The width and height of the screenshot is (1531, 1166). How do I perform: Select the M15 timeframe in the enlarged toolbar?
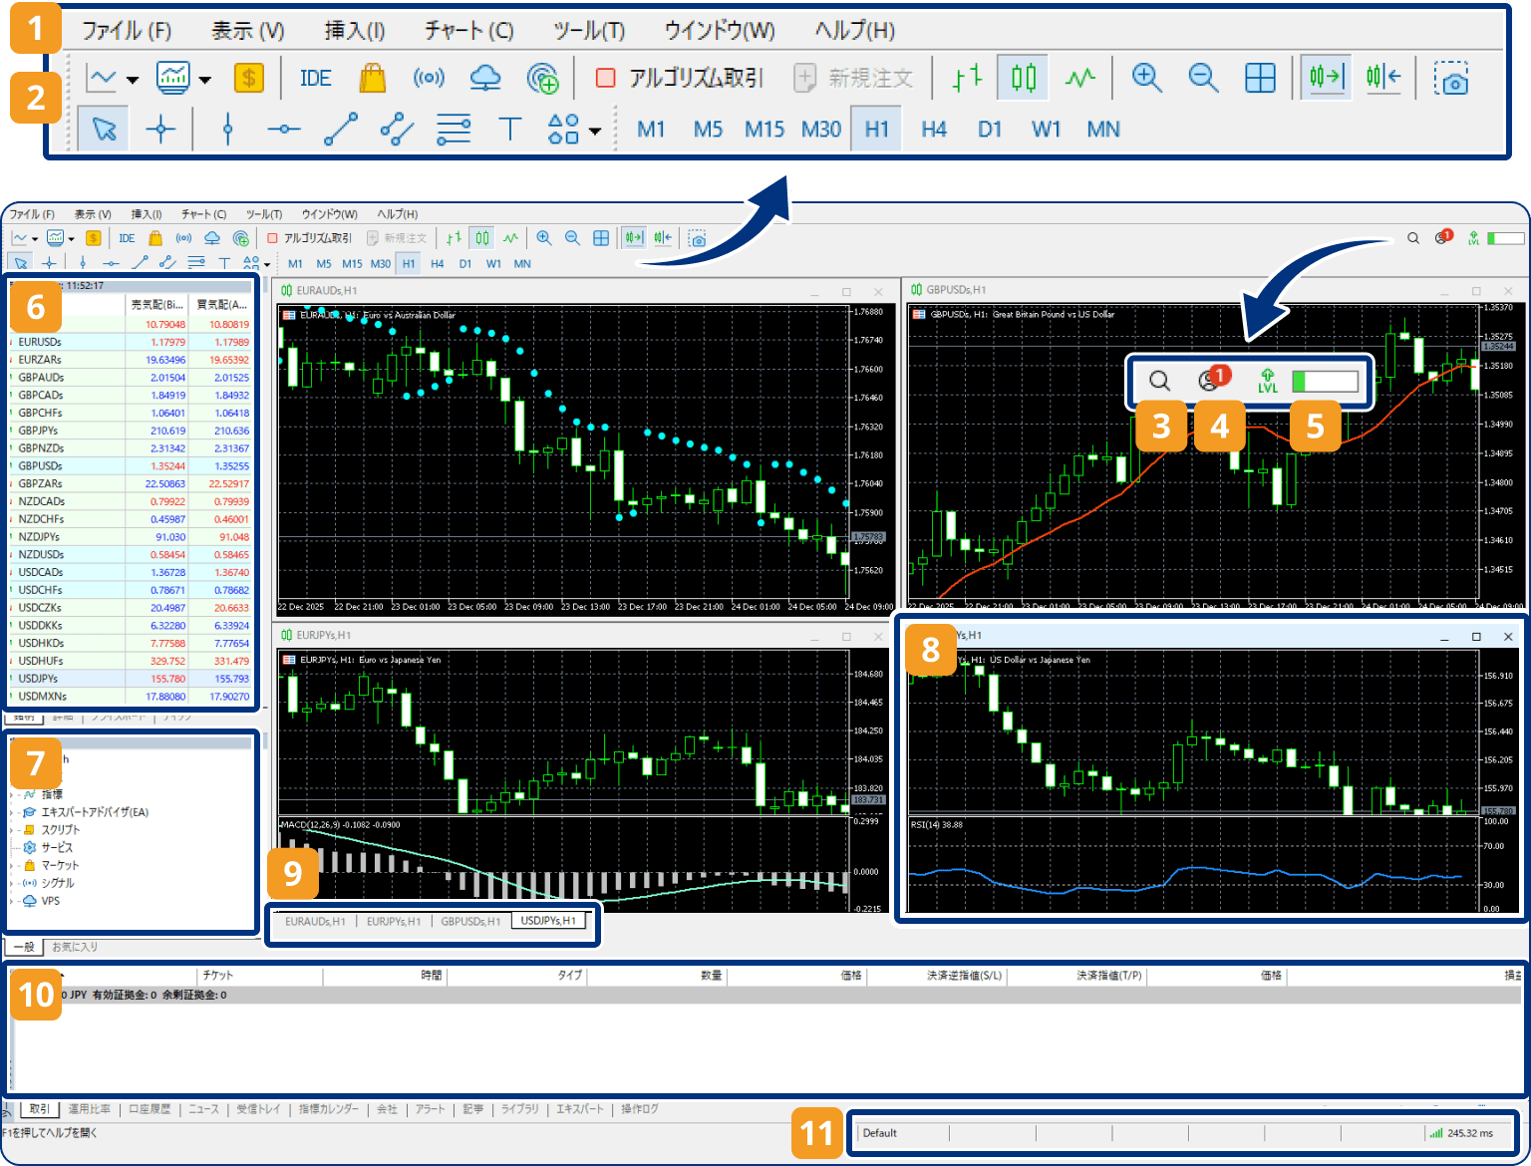pos(765,130)
